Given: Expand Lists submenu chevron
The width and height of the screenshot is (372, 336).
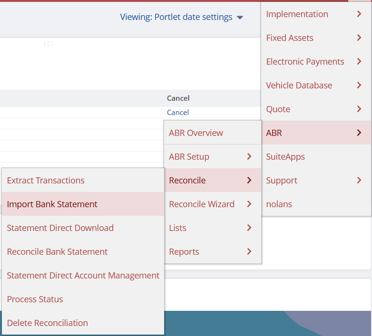Looking at the screenshot, I should [x=249, y=228].
